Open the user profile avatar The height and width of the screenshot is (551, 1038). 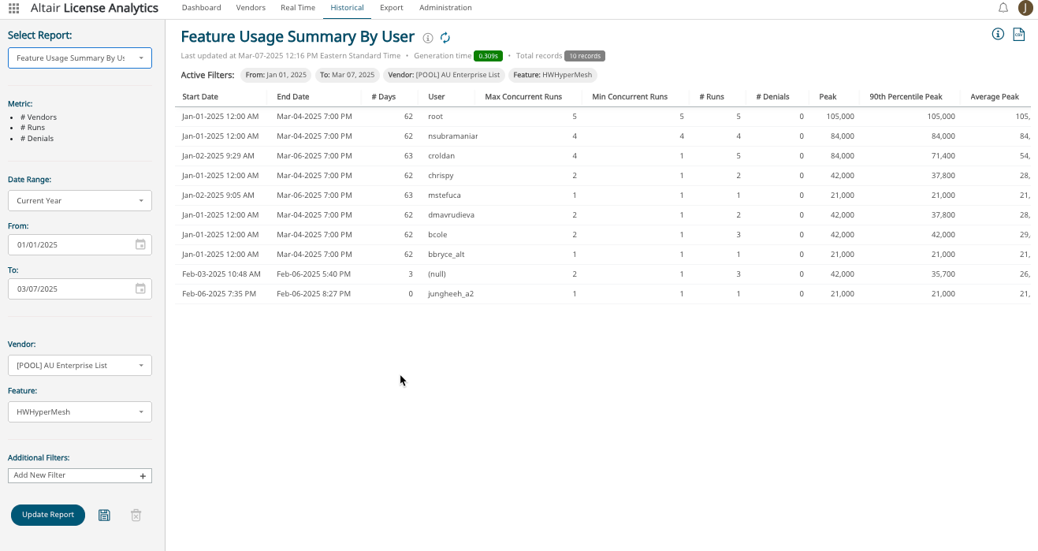click(x=1025, y=8)
